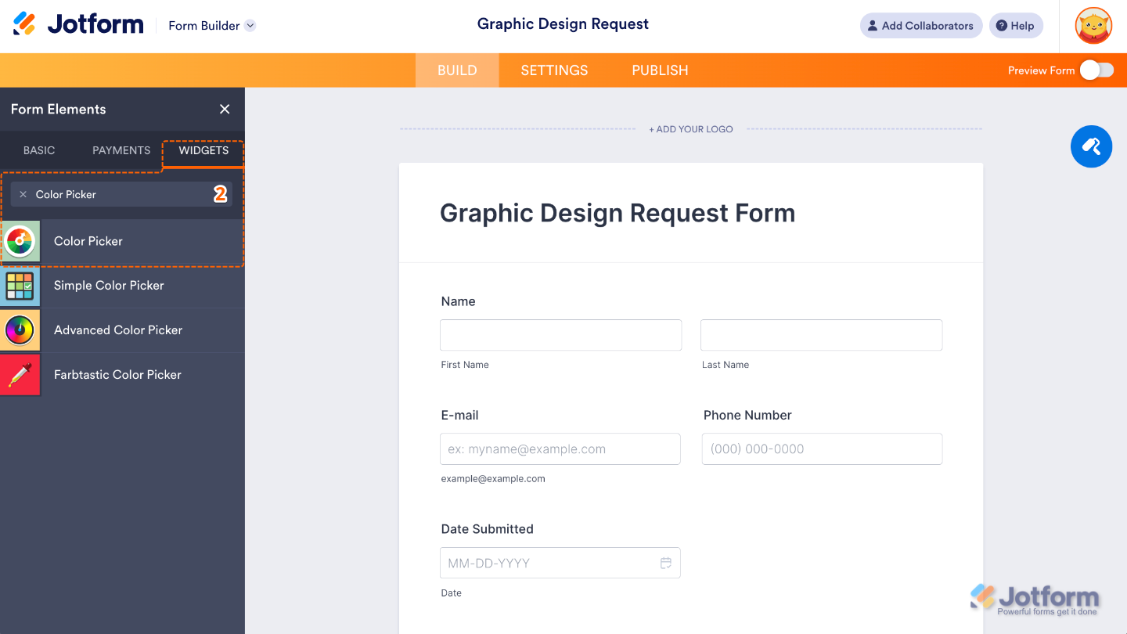Switch to the SETTINGS tab
Screen dimensions: 1127x634
pyautogui.click(x=554, y=70)
